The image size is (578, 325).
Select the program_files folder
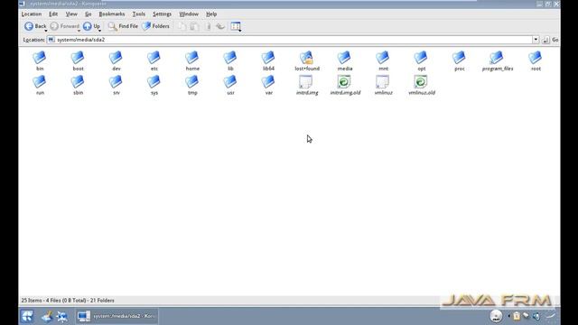[x=498, y=60]
